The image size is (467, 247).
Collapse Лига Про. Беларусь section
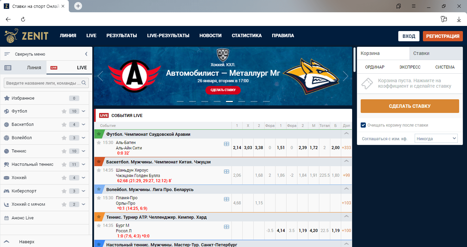[346, 189]
